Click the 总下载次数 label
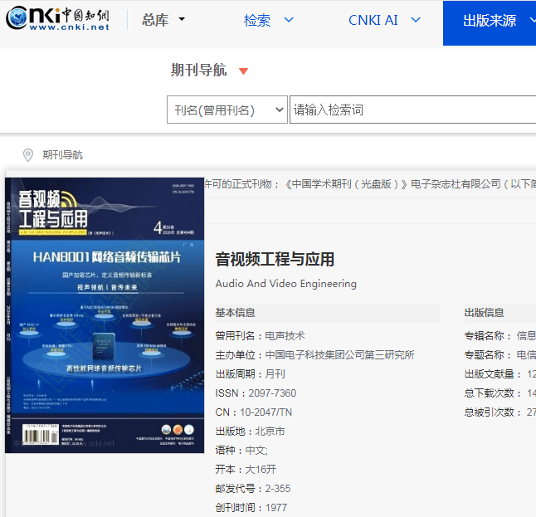 click(x=493, y=393)
